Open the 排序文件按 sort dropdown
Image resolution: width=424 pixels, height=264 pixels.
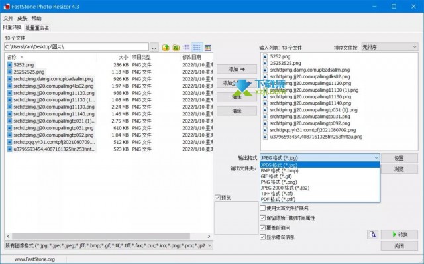(x=390, y=47)
